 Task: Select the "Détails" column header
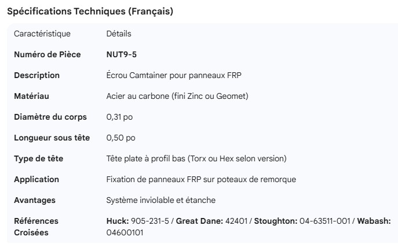[x=119, y=34]
